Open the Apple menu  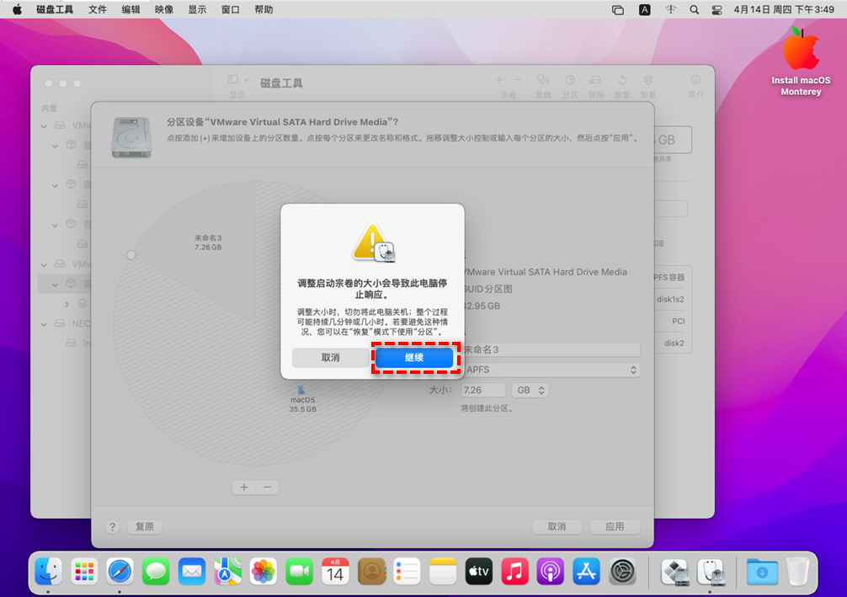[17, 10]
